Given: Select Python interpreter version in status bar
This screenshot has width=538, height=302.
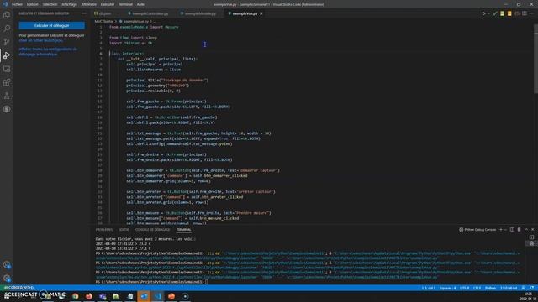Looking at the screenshot, I should (x=509, y=288).
